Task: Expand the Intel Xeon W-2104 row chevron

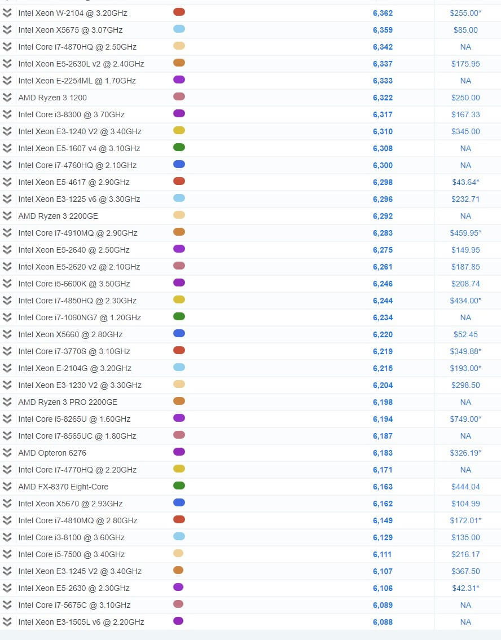Action: pos(7,13)
